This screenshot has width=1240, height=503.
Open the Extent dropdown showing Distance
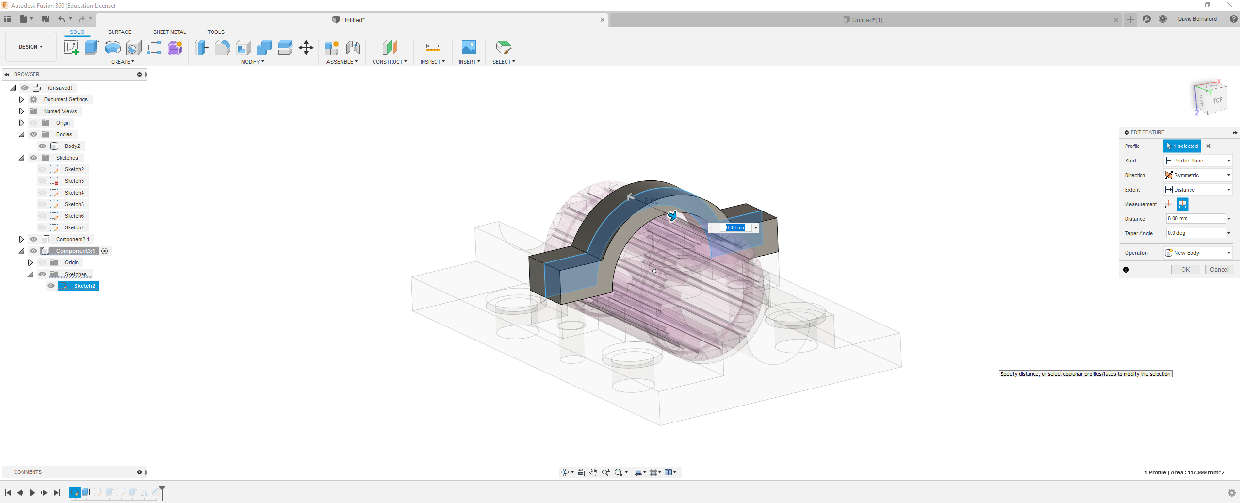[1198, 190]
